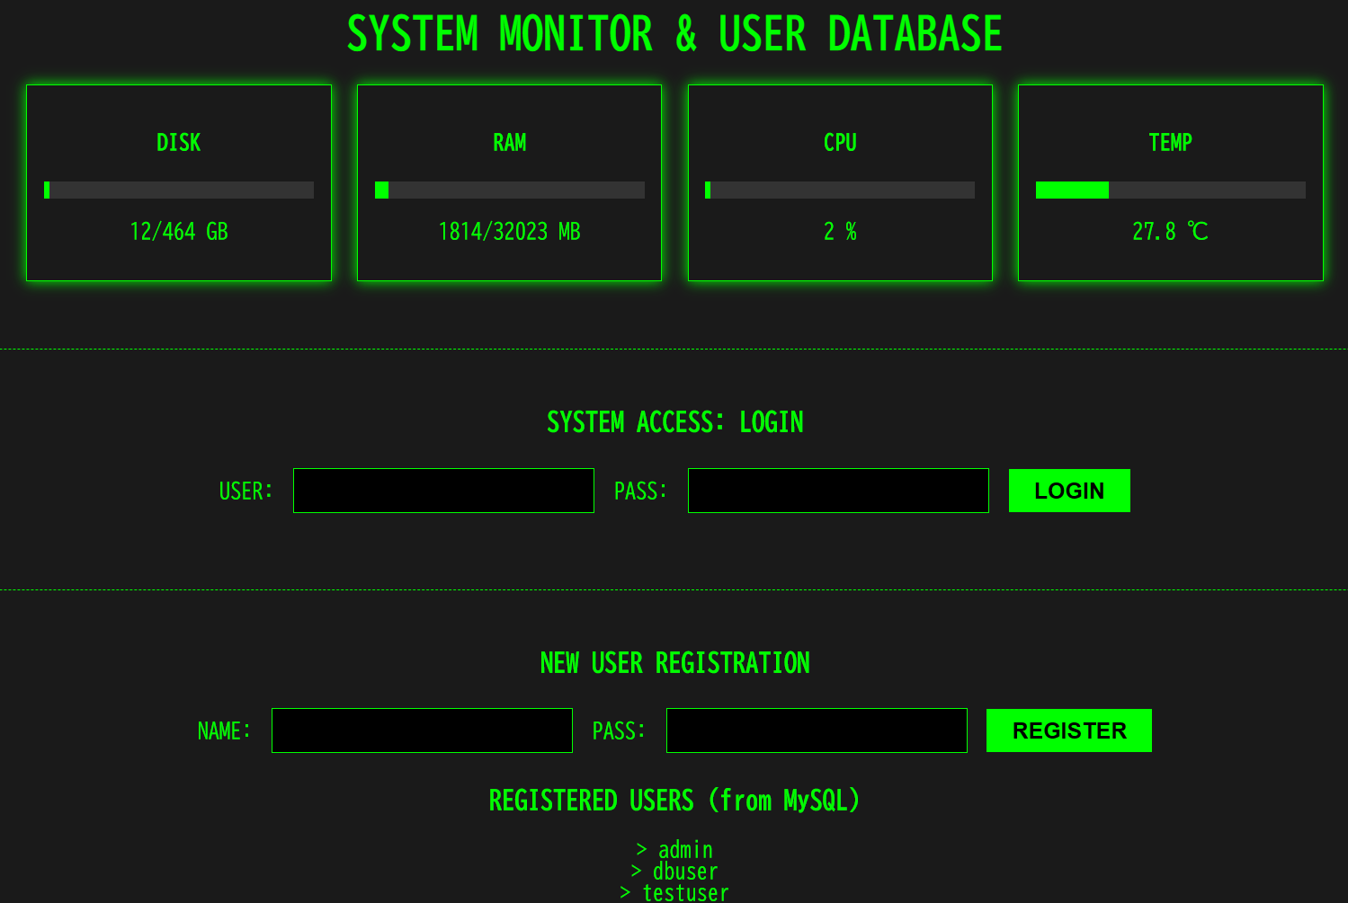Viewport: 1348px width, 903px height.
Task: Click the 1814/32023 MB RAM reading
Action: pyautogui.click(x=509, y=232)
